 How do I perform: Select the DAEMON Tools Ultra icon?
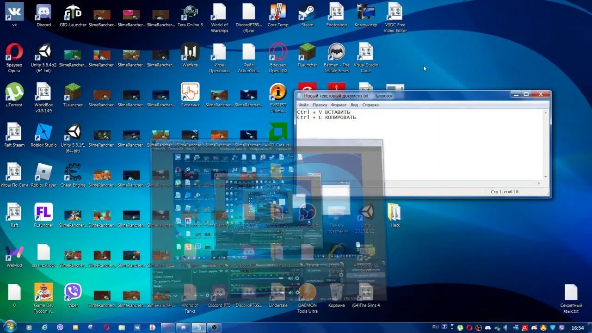click(x=307, y=298)
